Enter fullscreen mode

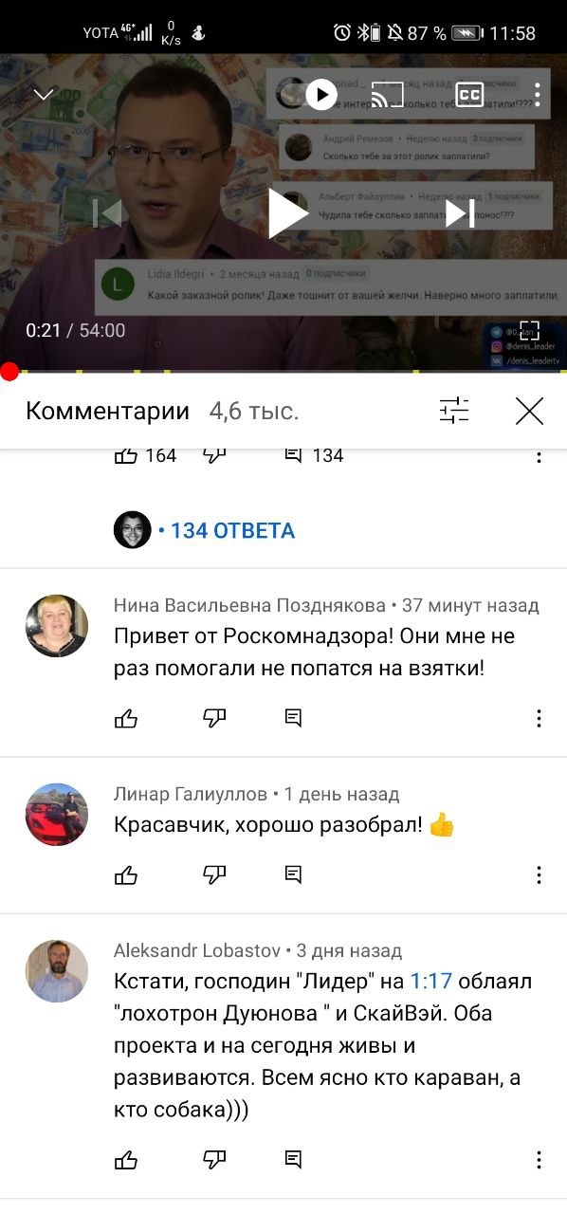(529, 331)
